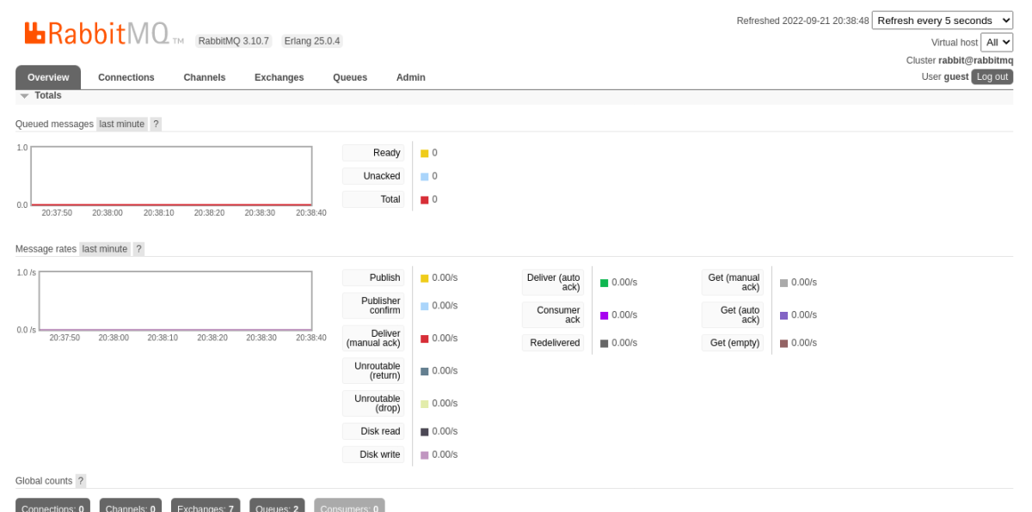Click the light blue Unacked swatch

[425, 176]
